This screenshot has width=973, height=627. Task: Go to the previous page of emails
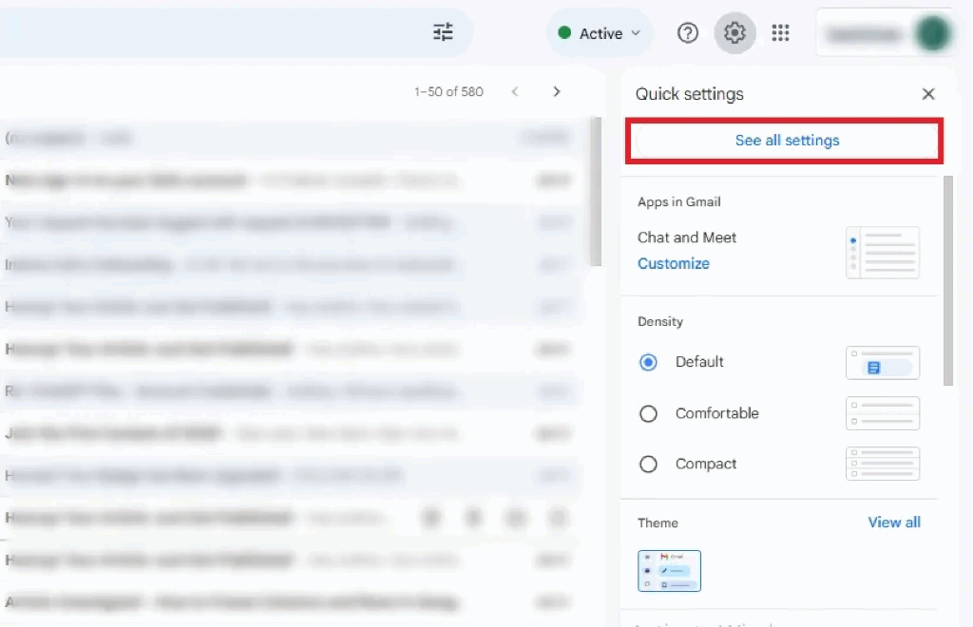(515, 92)
